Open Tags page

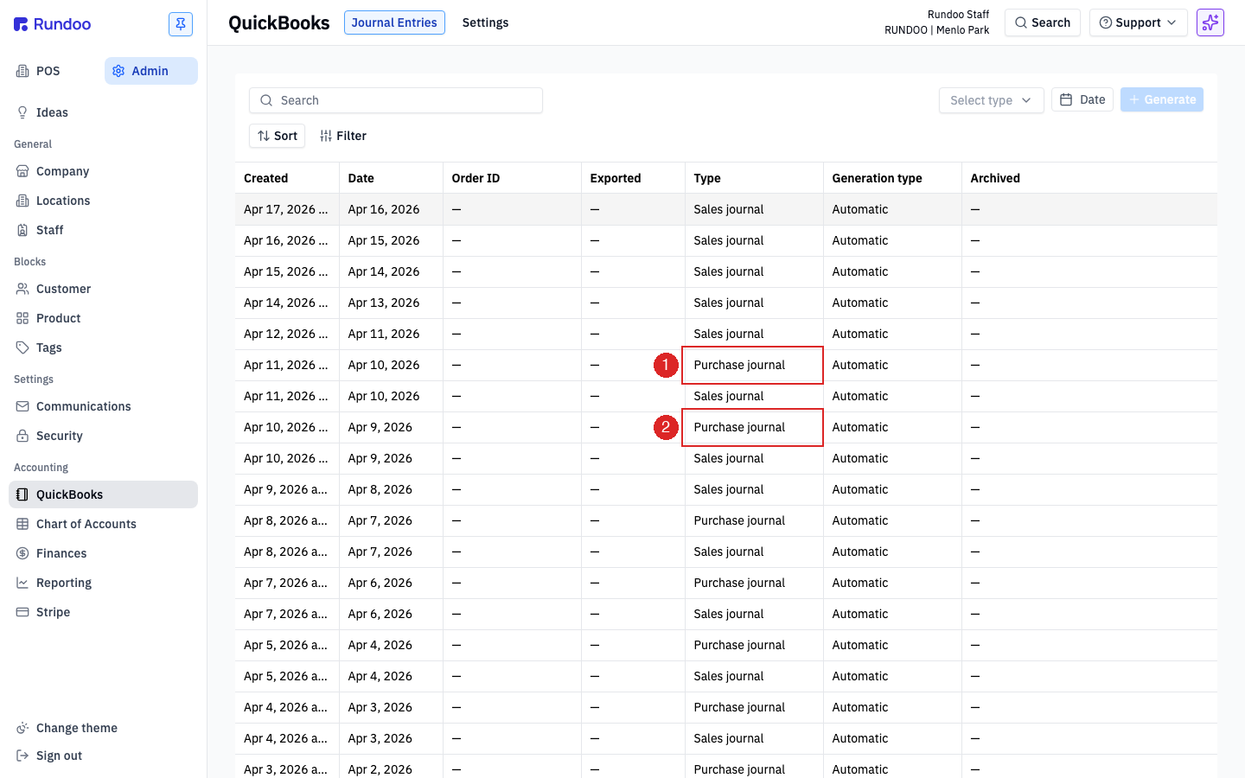[x=104, y=348]
